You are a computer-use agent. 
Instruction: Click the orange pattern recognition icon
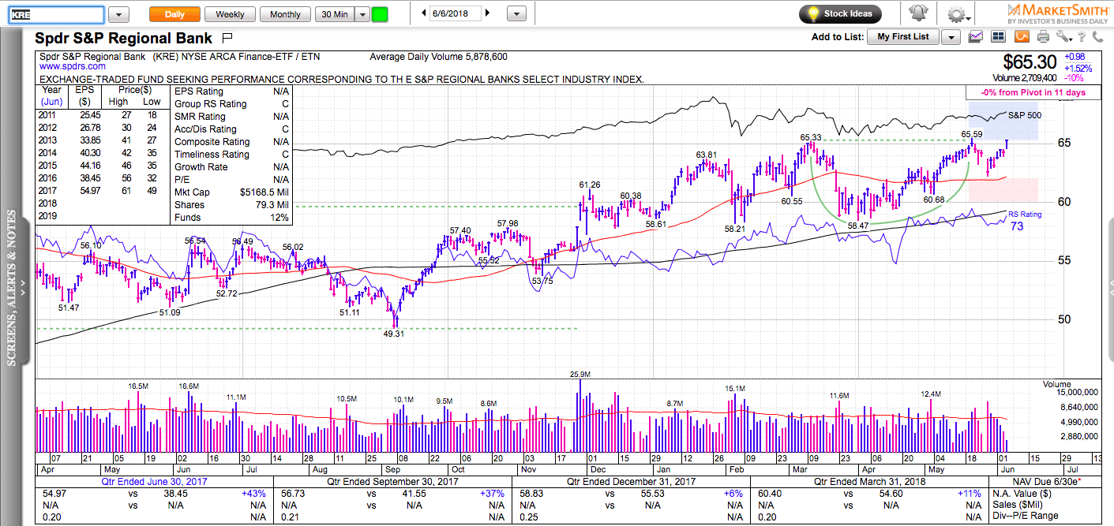[1022, 36]
